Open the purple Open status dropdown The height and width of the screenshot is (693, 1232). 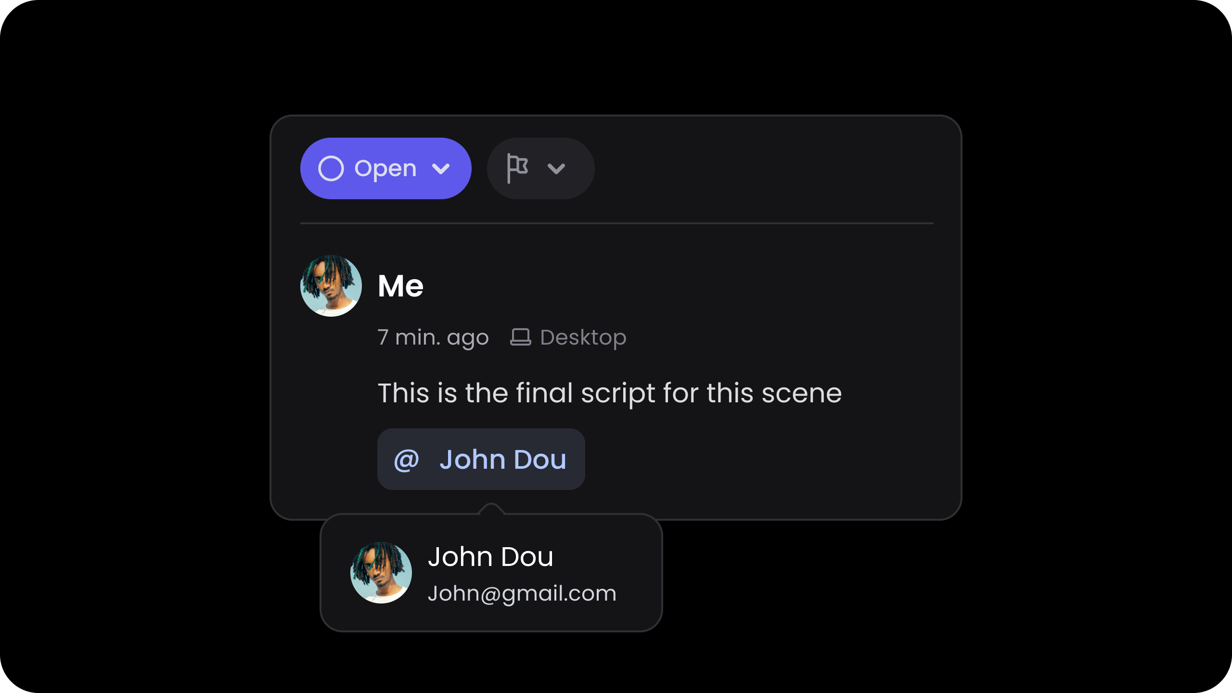coord(386,168)
